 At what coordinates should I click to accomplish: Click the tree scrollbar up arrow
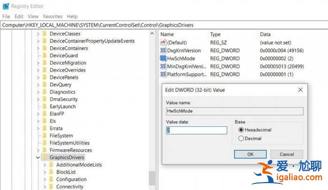pyautogui.click(x=152, y=33)
